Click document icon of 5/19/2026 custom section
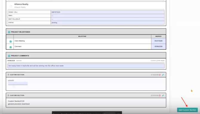This screenshot has width=200, height=114. coord(8,75)
